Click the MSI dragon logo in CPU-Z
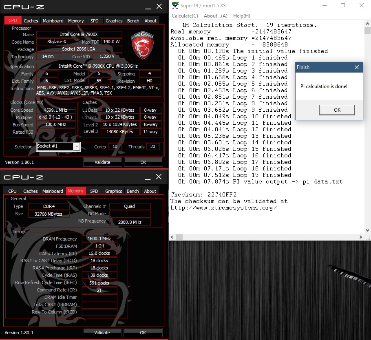This screenshot has width=371, height=340. point(143,45)
